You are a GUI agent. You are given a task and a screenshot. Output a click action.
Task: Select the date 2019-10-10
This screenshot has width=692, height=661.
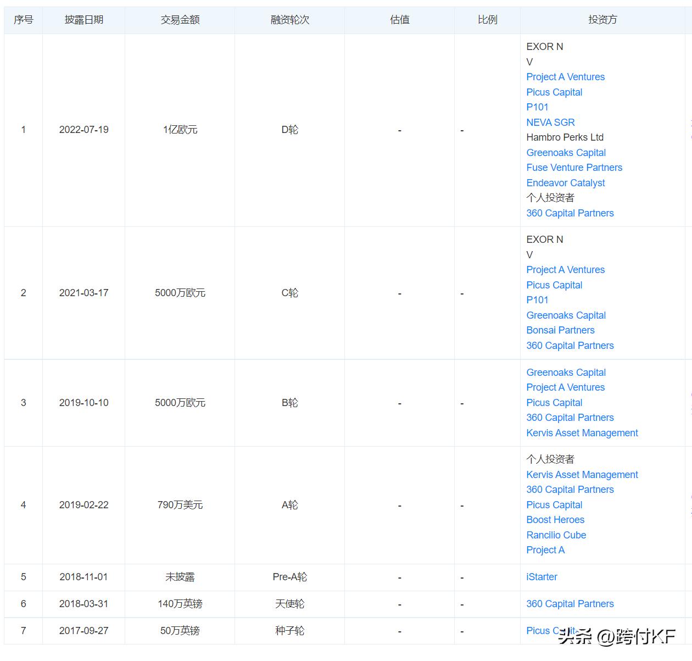83,403
